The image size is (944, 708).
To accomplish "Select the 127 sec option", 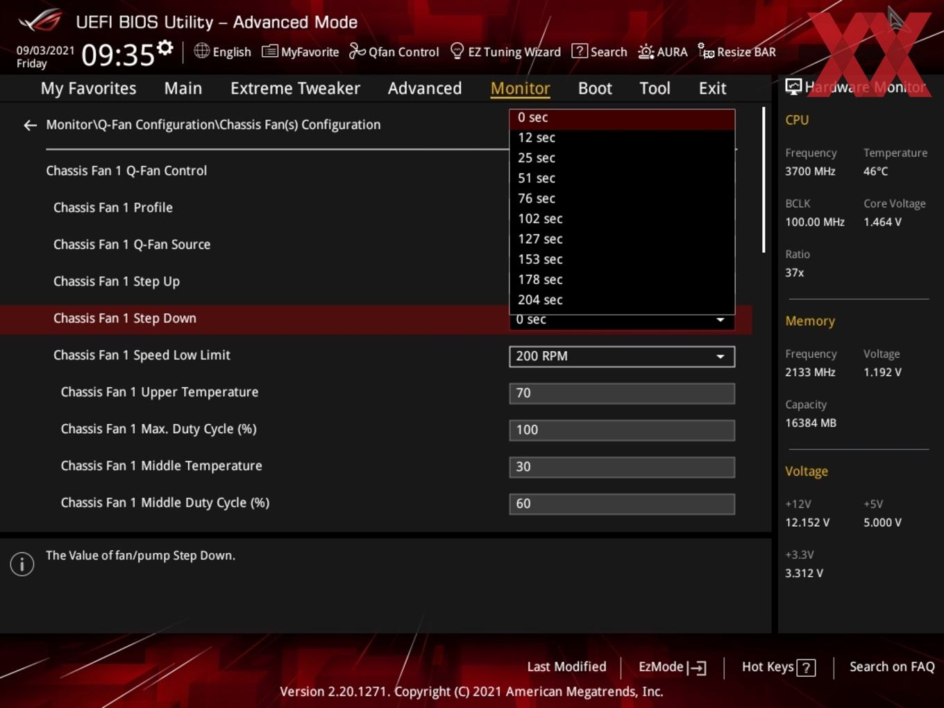I will [x=622, y=239].
